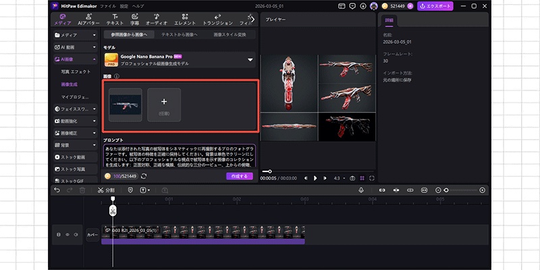Screen dimensions: 540x270
Task: Open マイプロジェ... item in sidebar
Action: pyautogui.click(x=75, y=97)
